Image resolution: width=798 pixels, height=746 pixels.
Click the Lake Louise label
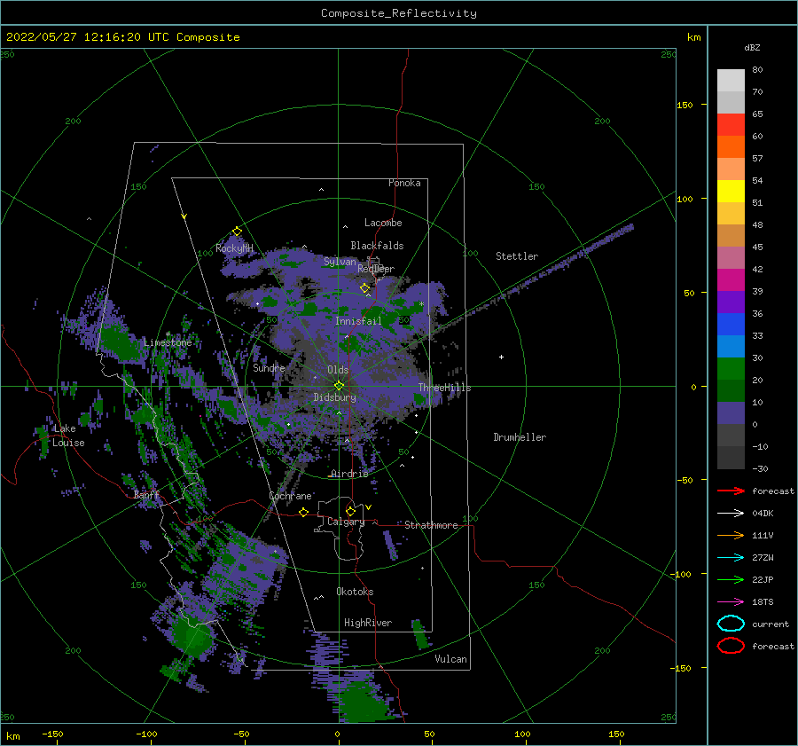[x=67, y=436]
